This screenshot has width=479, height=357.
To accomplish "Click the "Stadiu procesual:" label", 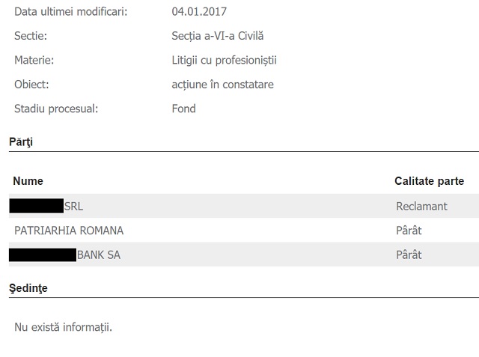I will click(56, 109).
